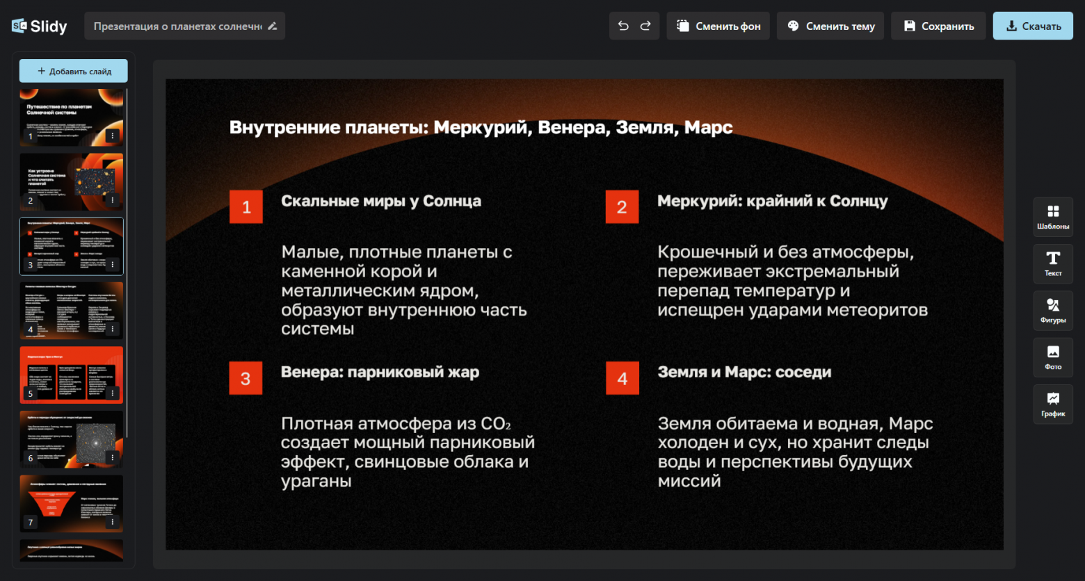Open the three-dot menu on slide 3

(113, 264)
